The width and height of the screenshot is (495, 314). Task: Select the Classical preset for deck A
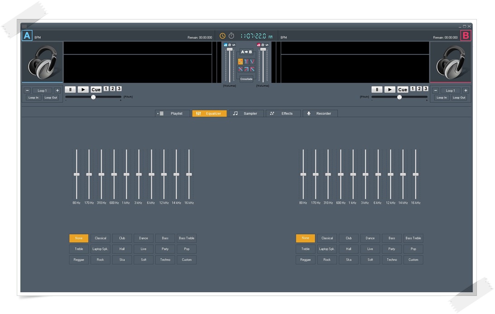click(100, 238)
